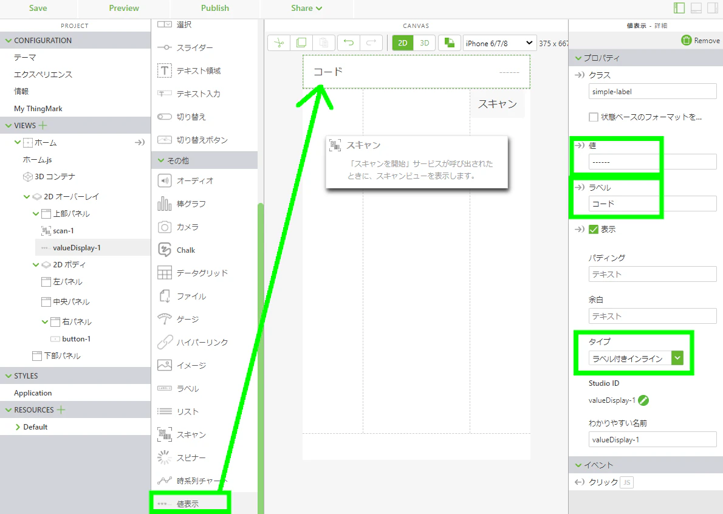The image size is (723, 514).
Task: Collapse the CONFIGURATION section
Action: (9, 41)
